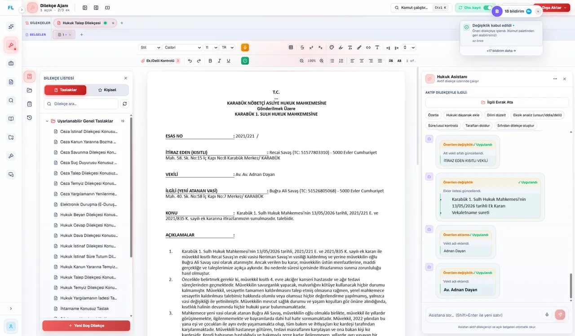575x336 pixels.
Task: Click the microphone in assistant input
Action: pos(547,315)
